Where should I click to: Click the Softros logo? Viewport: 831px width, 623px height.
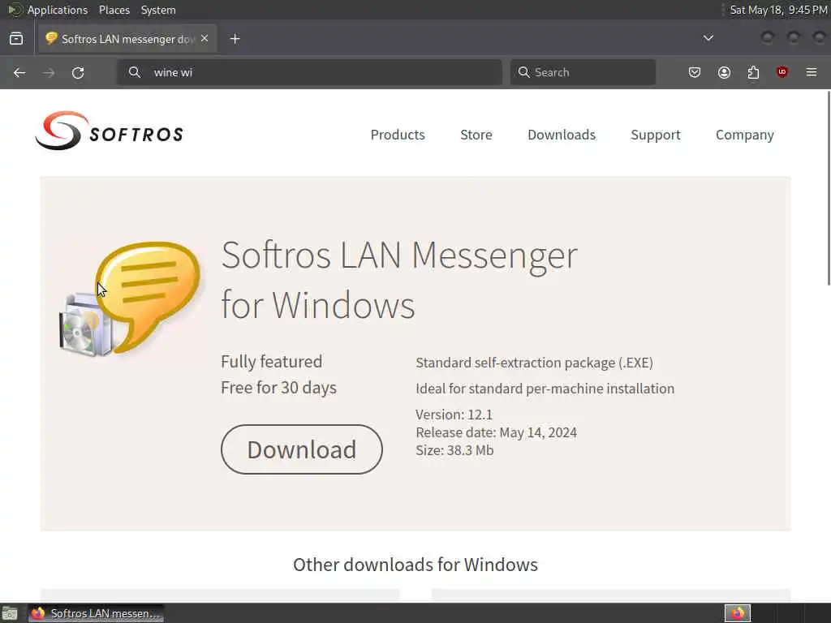(x=110, y=131)
